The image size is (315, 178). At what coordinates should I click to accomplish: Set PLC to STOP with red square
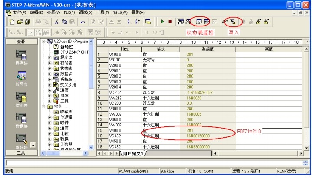pos(170,22)
